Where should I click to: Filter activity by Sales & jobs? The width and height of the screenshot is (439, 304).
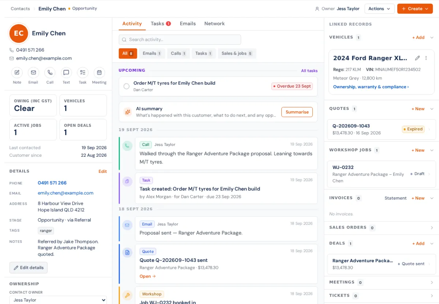click(237, 53)
